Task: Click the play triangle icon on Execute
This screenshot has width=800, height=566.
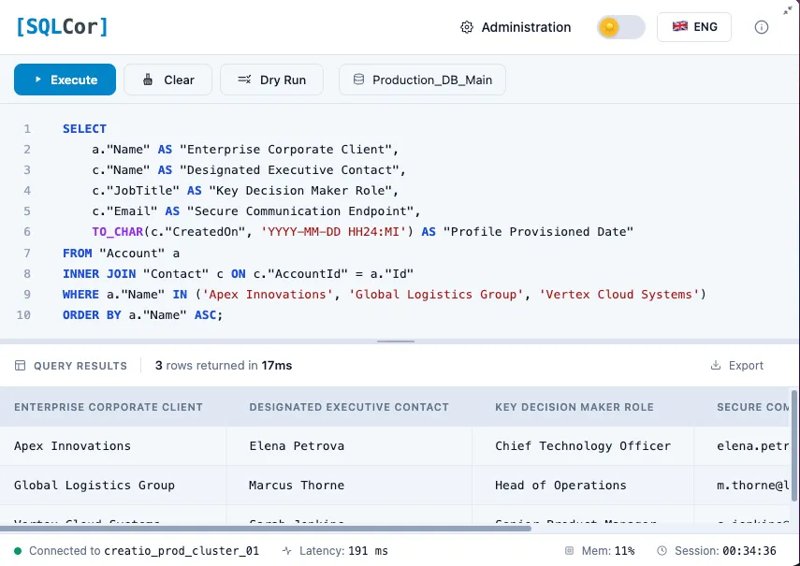Action: (37, 80)
